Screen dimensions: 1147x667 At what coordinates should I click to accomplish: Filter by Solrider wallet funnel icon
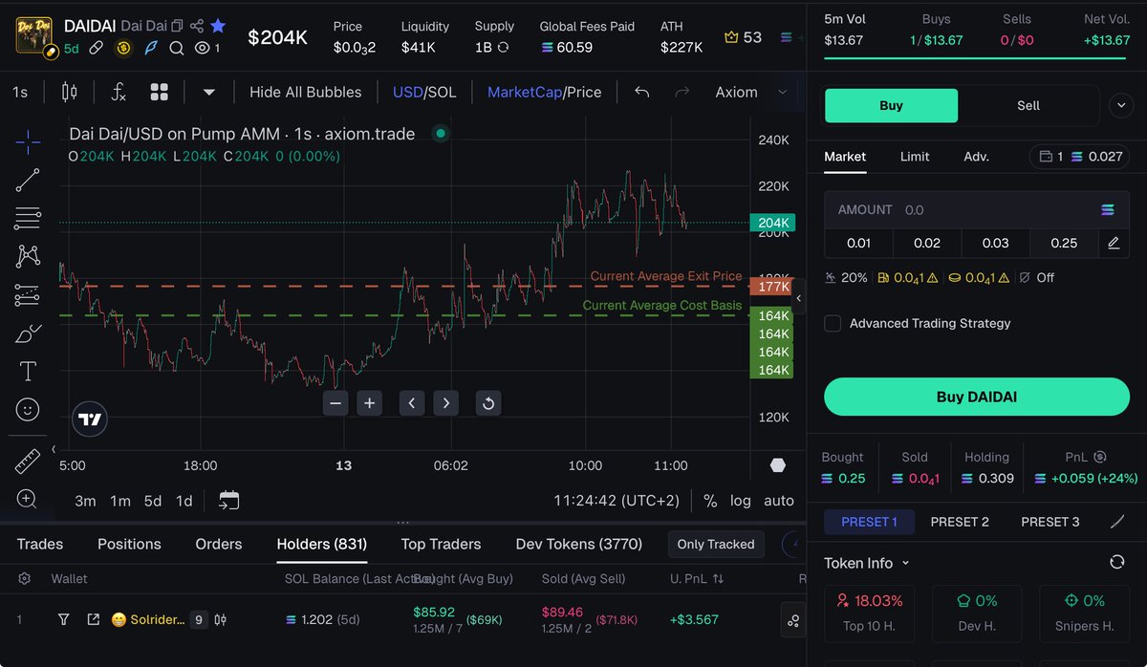[x=63, y=619]
